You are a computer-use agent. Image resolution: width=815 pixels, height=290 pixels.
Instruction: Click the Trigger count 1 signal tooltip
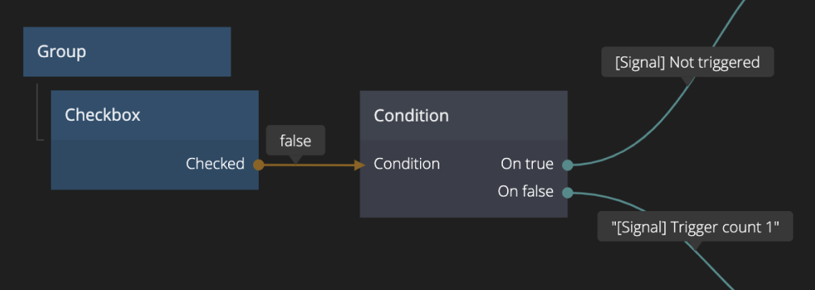click(695, 226)
